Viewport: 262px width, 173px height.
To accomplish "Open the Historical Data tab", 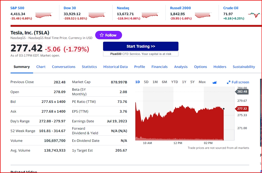I will coord(116,67).
